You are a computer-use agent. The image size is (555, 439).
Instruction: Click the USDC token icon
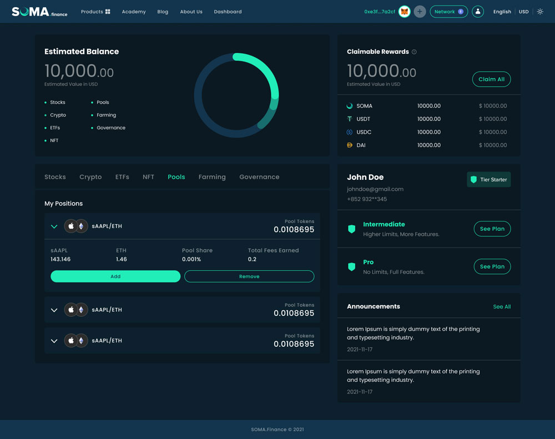[349, 132]
